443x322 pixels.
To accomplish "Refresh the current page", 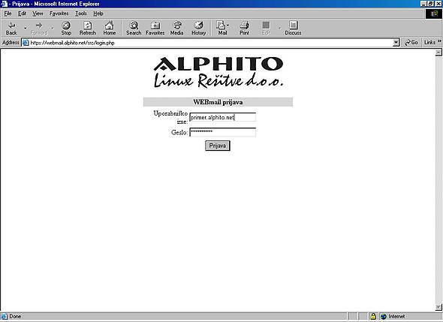I will coord(88,29).
